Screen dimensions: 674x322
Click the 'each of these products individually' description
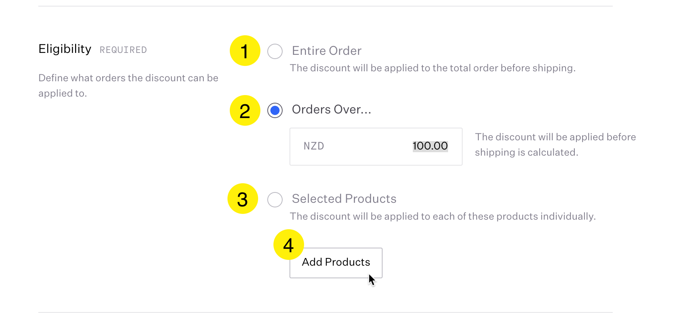click(x=443, y=217)
